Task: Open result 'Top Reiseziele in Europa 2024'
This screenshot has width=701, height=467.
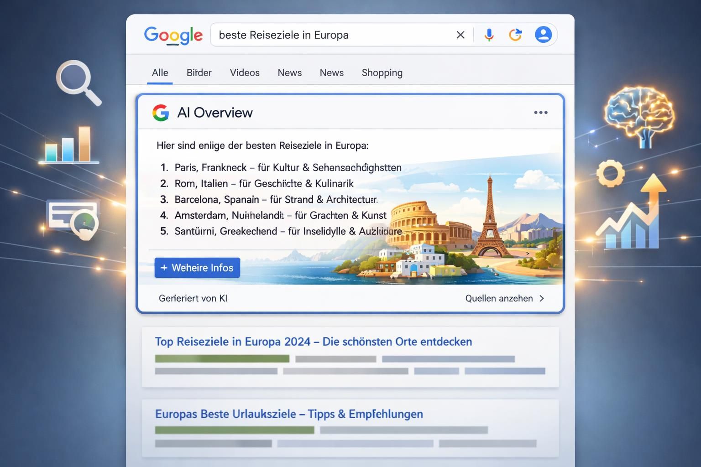Action: click(x=314, y=342)
